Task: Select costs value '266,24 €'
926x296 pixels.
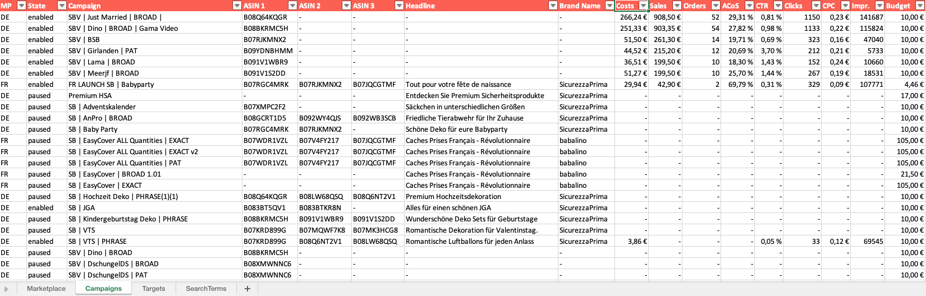Action: [632, 17]
